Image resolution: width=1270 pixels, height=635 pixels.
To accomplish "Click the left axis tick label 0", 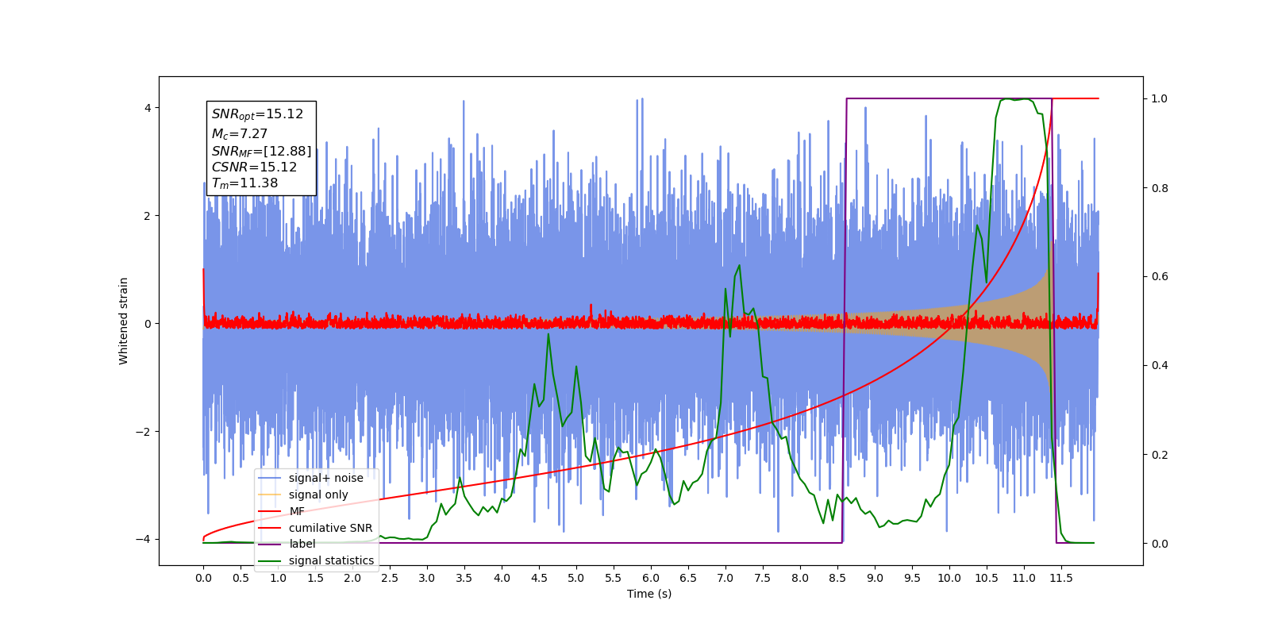I will pyautogui.click(x=148, y=324).
